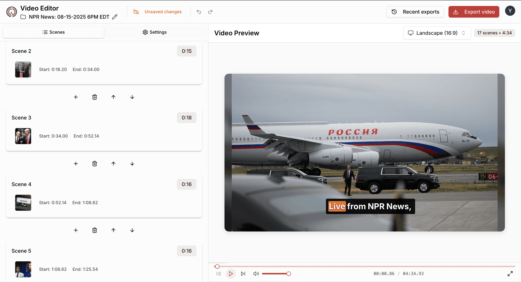Click Scene 5 duration badge
Screen dimensions: 521x282
coord(187,251)
